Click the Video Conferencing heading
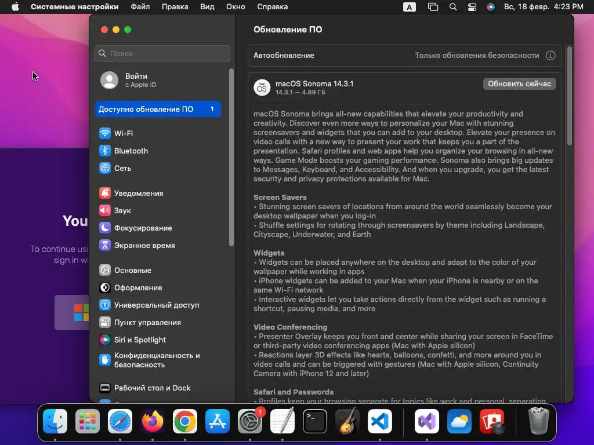The width and height of the screenshot is (594, 445). pyautogui.click(x=290, y=327)
